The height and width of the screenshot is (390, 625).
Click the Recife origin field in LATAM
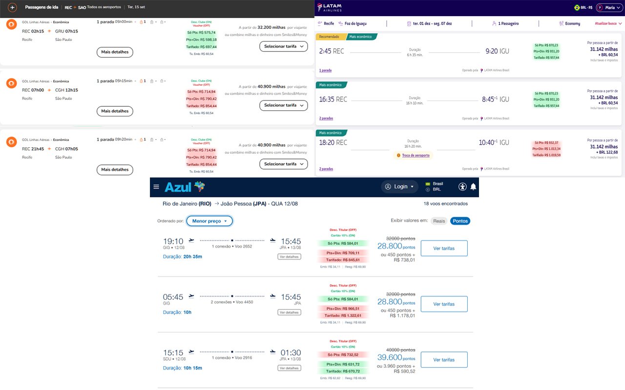click(x=325, y=23)
